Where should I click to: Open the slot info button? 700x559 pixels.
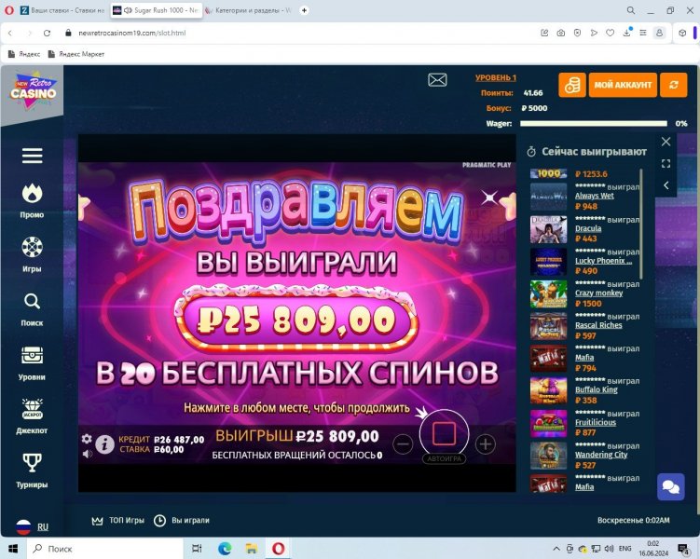[104, 444]
